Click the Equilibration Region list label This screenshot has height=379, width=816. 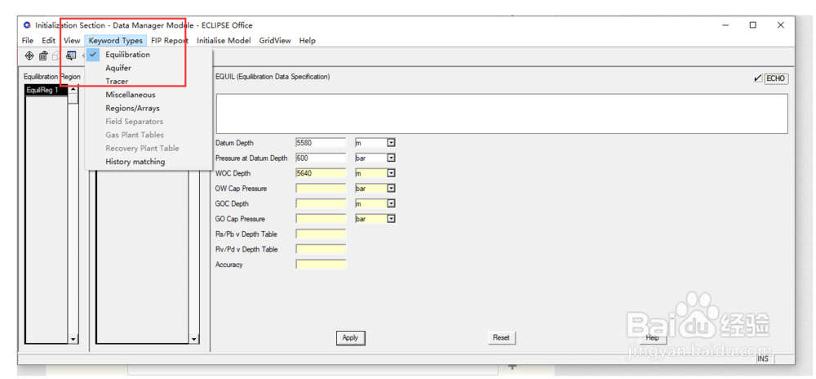52,77
